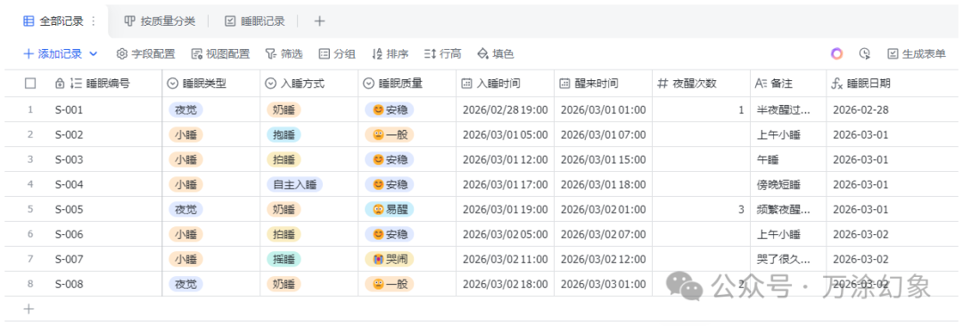Toggle the select-all checkbox in header
The image size is (963, 326).
30,84
